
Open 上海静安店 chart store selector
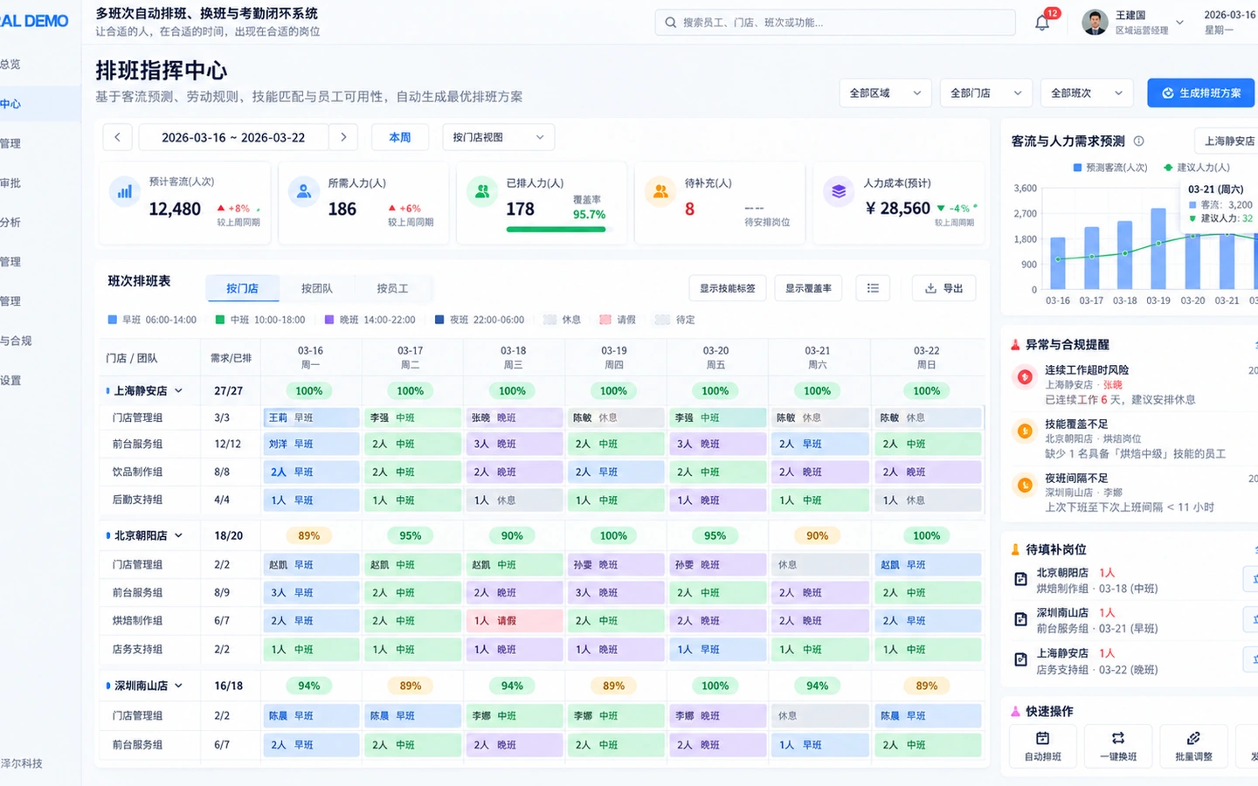click(x=1226, y=141)
